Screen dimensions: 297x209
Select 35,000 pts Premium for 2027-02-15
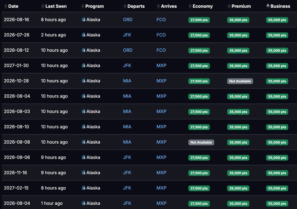[x=238, y=188]
